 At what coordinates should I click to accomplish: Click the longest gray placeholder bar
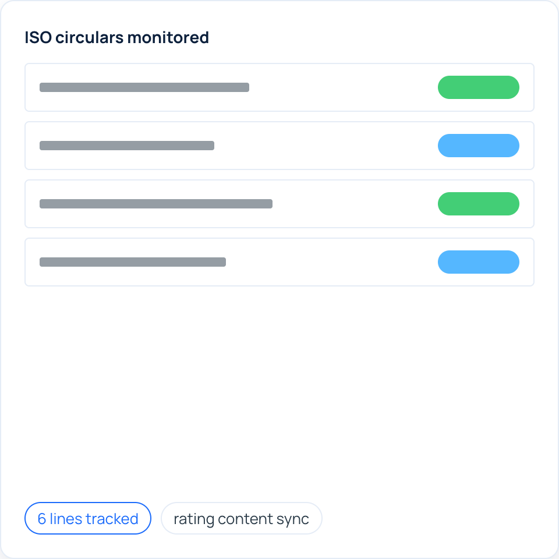point(156,204)
